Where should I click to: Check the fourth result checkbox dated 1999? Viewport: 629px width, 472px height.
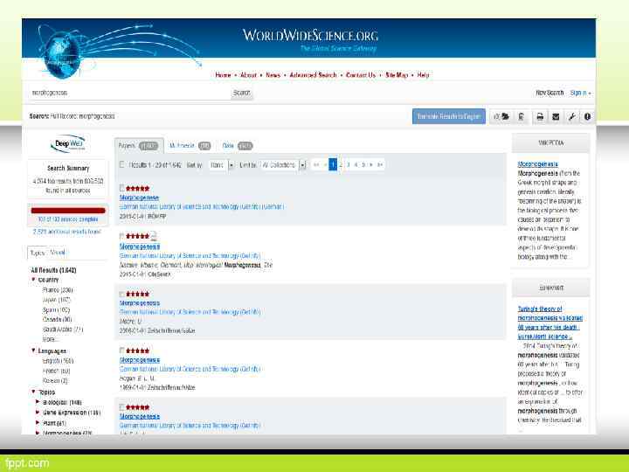[122, 351]
